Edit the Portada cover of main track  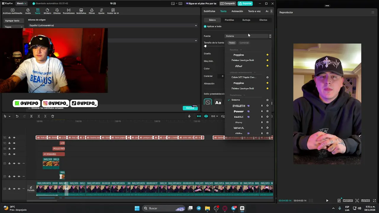31,188
